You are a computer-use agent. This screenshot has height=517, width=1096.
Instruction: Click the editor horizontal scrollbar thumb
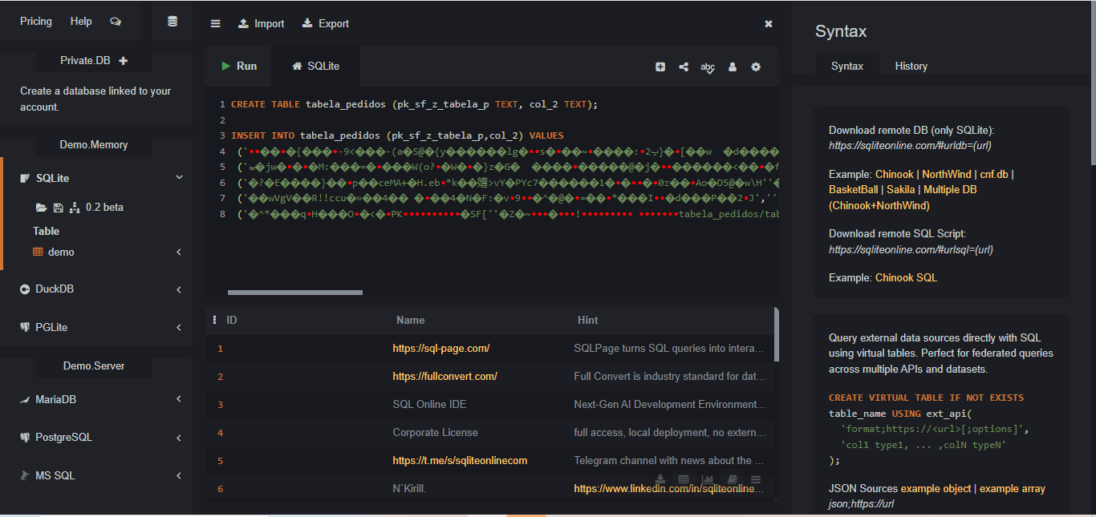click(295, 293)
